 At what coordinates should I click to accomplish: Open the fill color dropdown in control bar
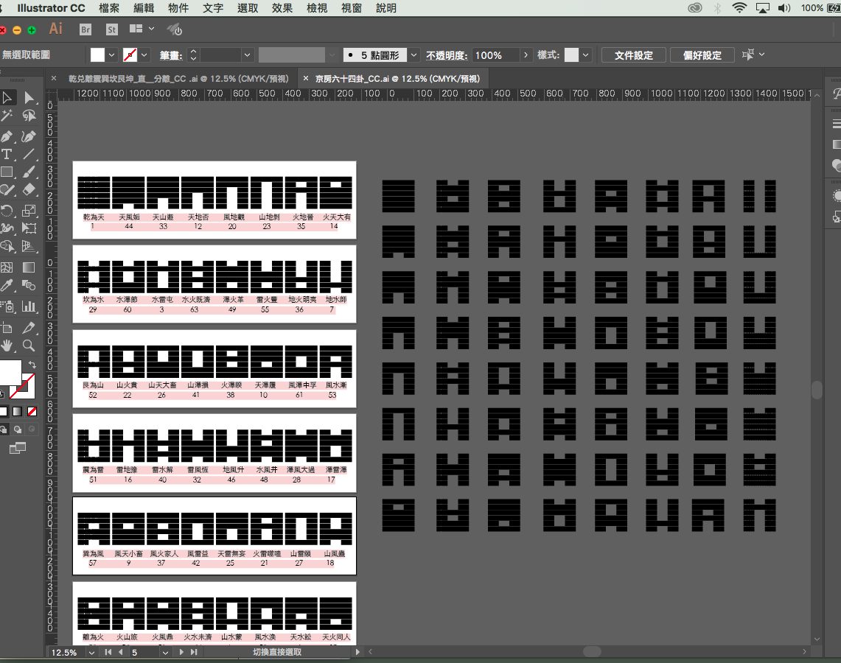point(111,55)
